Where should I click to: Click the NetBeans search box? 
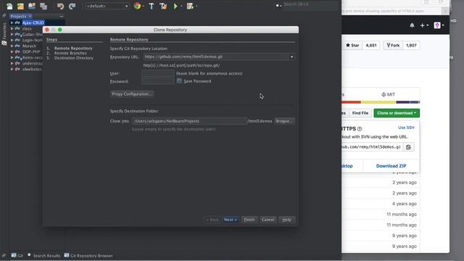click(311, 4)
